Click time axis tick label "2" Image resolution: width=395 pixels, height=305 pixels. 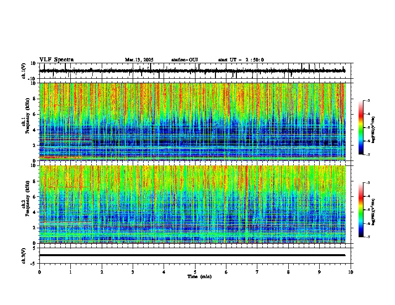pos(102,272)
